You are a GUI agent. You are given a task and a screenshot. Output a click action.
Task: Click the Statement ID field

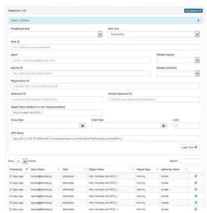tap(57, 100)
